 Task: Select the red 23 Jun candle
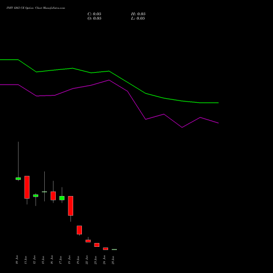[97, 245]
